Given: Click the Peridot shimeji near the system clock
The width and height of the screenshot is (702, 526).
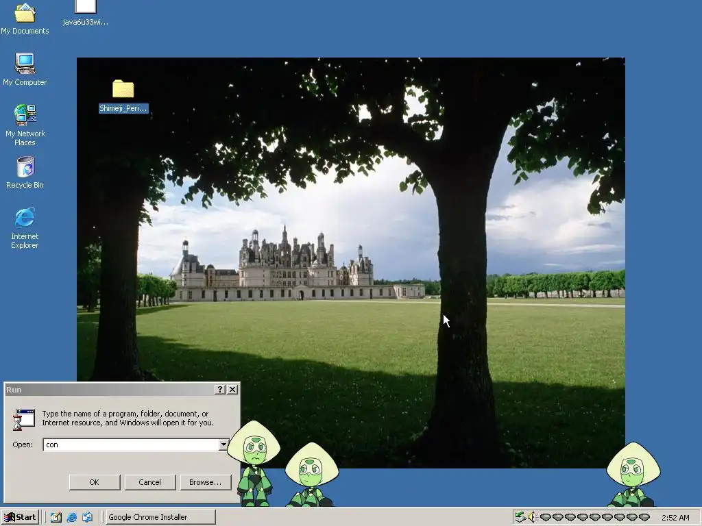Looking at the screenshot, I should pos(633,475).
